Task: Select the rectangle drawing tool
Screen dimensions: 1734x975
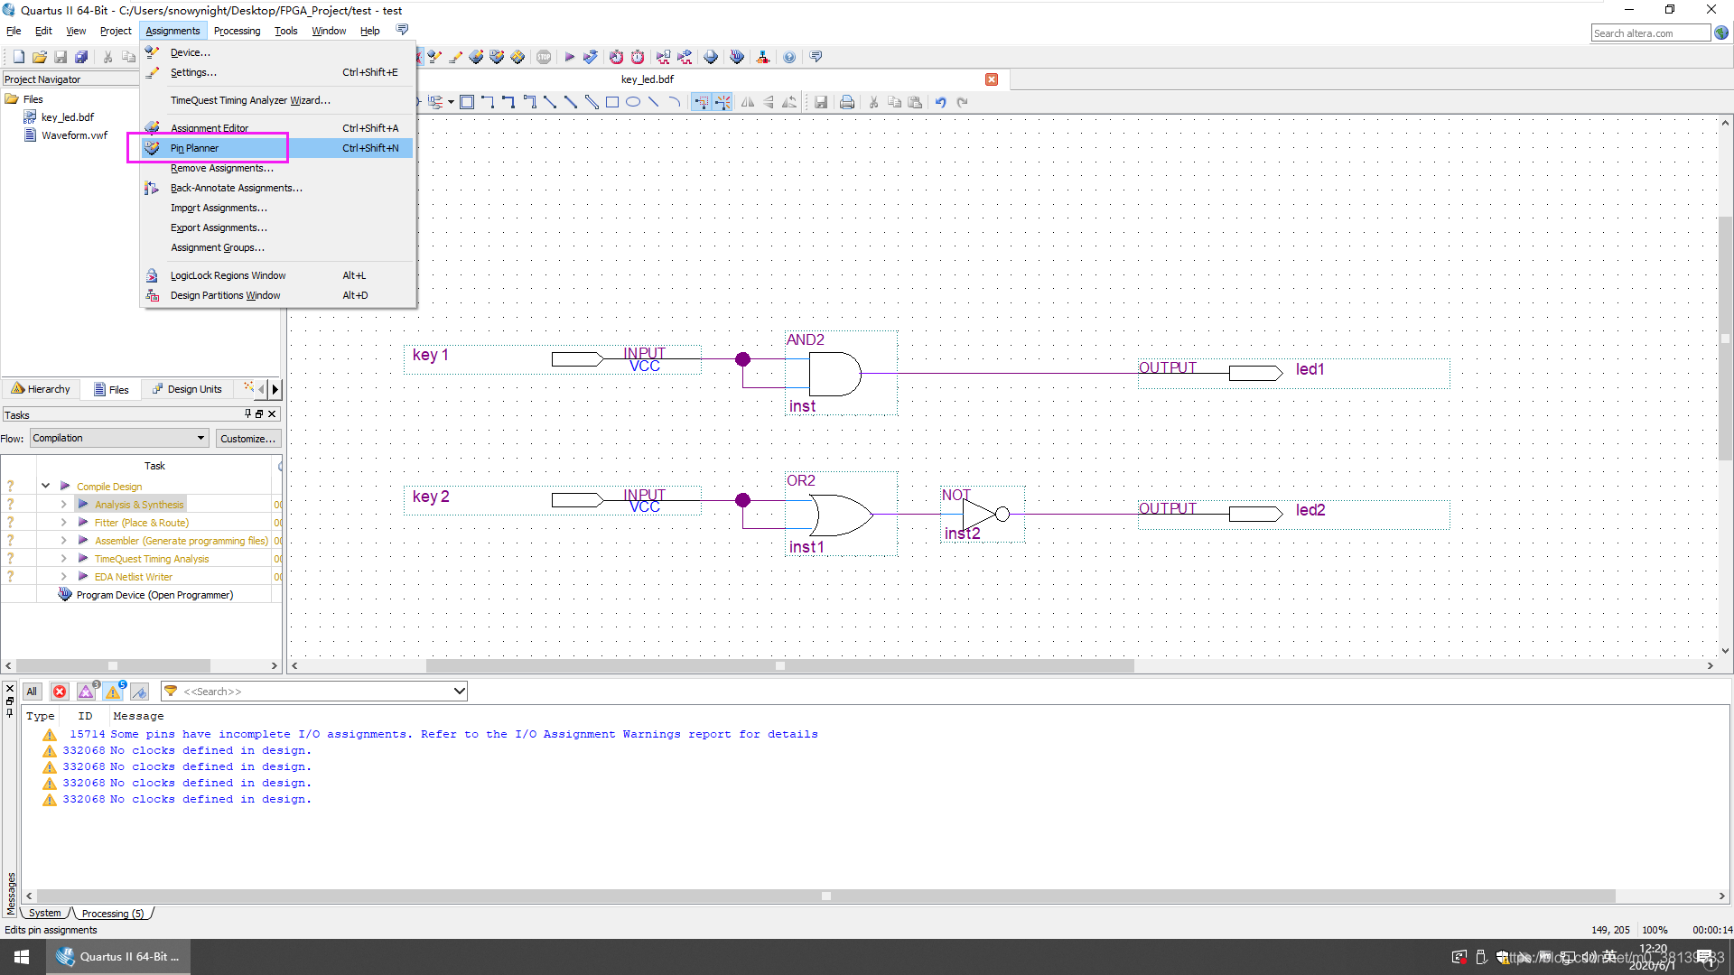Action: pos(612,102)
